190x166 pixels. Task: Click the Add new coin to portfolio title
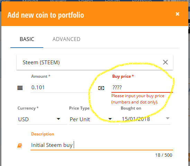[46, 15]
